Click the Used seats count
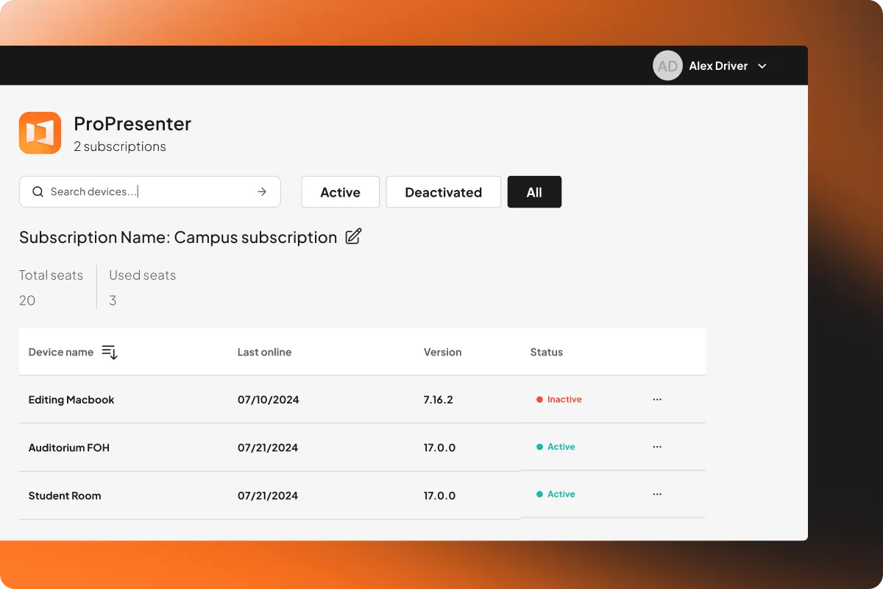The width and height of the screenshot is (883, 589). [x=113, y=300]
